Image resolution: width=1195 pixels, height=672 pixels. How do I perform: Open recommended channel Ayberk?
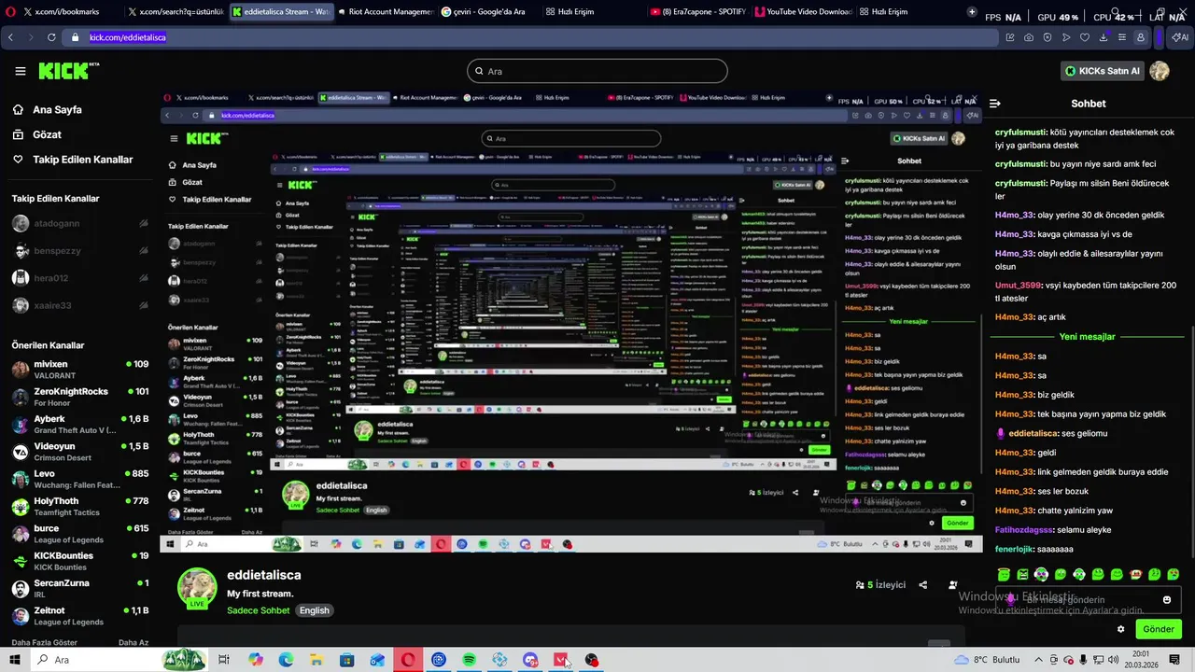click(79, 425)
